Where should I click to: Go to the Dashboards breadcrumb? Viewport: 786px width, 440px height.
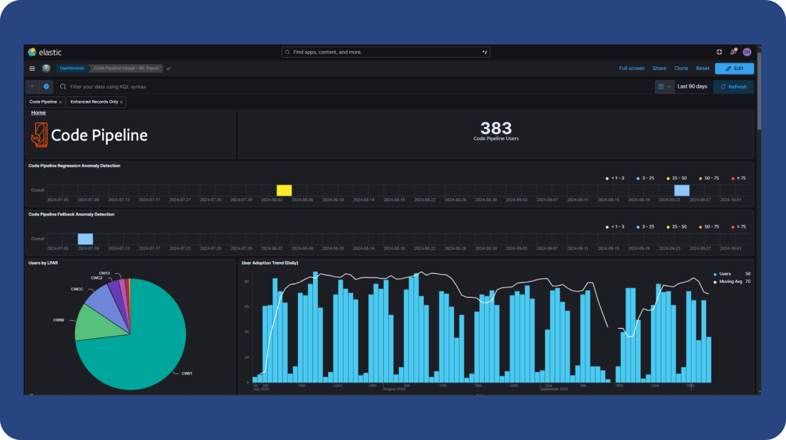[x=71, y=68]
